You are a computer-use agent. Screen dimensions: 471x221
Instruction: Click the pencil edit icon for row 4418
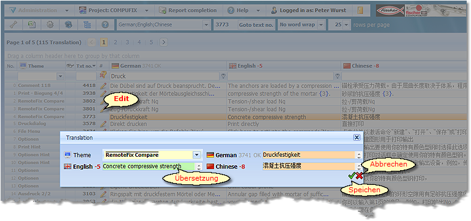click(x=103, y=86)
